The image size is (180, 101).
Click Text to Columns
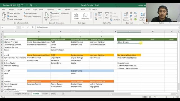tap(126, 17)
